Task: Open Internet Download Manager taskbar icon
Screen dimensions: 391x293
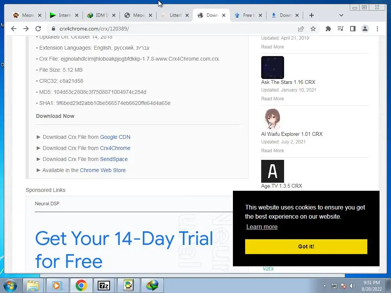Action: (152, 285)
